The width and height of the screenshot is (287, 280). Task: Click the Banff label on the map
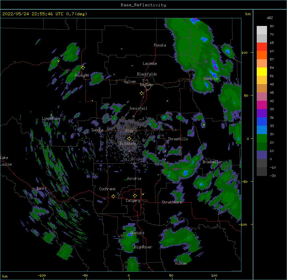point(41,189)
